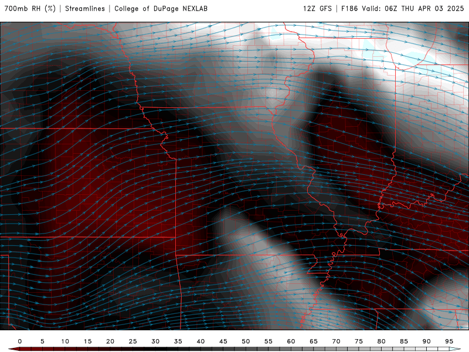Click the "700mb RH (%)" title text
The image size is (469, 352).
[30, 9]
